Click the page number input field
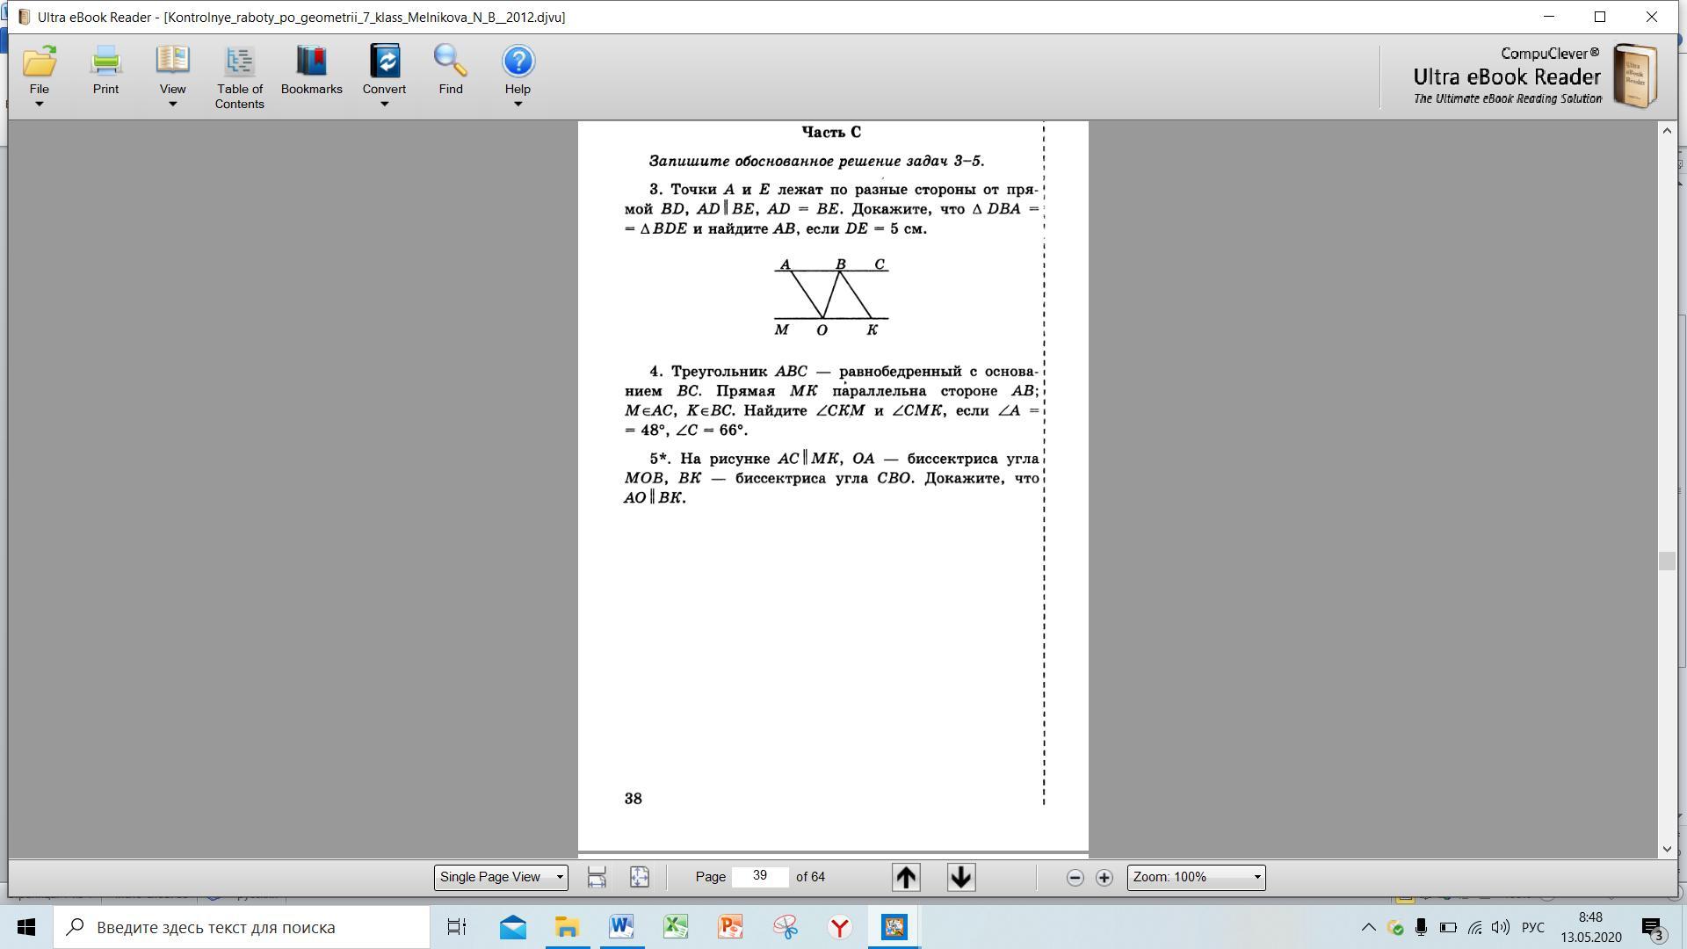The width and height of the screenshot is (1687, 949). [x=760, y=876]
